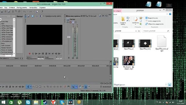This screenshot has height=105, width=186.
Task: Mute the Master bus
Action: (x=73, y=22)
